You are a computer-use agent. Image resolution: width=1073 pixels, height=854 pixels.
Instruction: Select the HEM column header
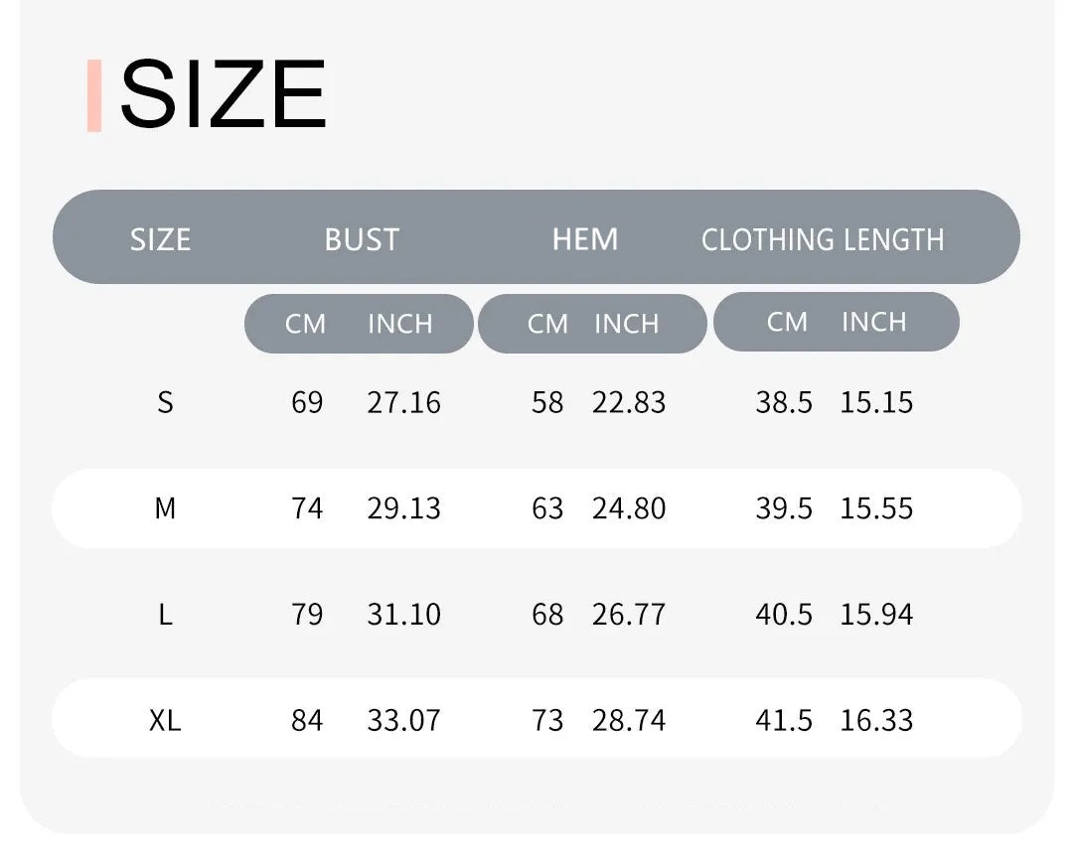pos(585,239)
